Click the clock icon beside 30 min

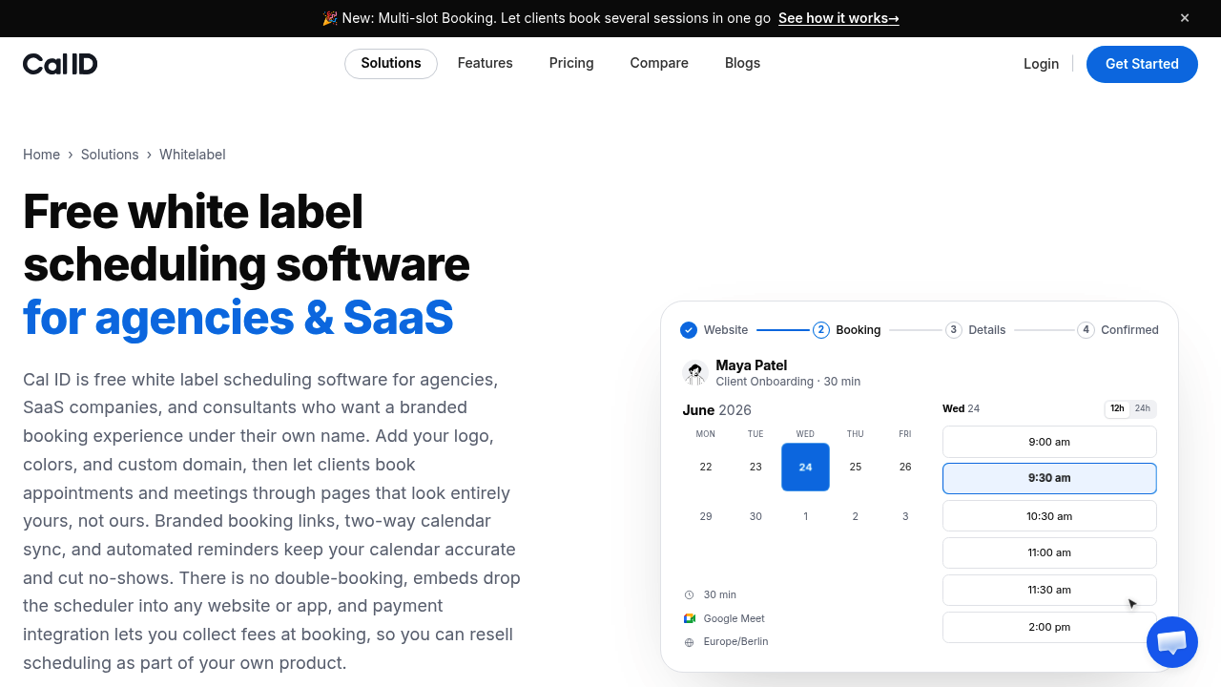689,595
